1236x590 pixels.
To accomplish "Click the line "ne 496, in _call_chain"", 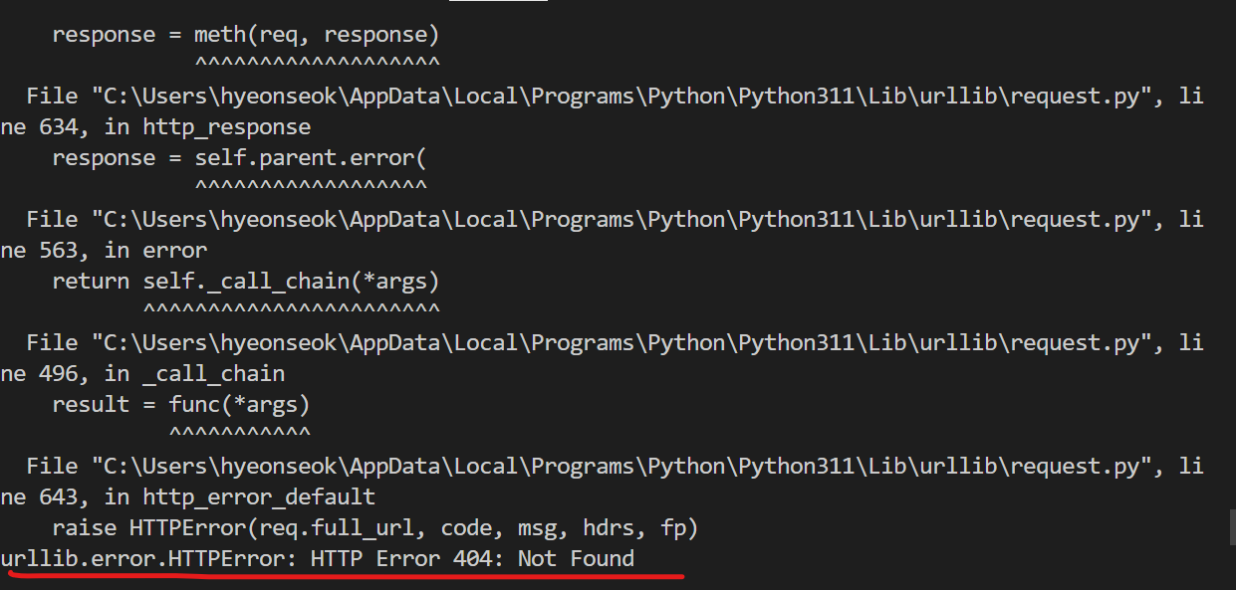I will point(143,374).
